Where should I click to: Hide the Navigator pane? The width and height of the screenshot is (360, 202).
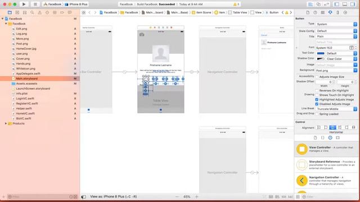pyautogui.click(x=337, y=4)
